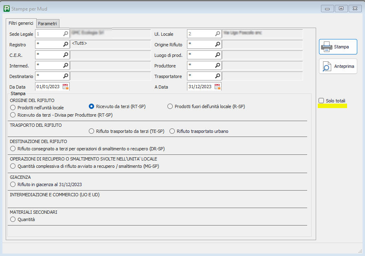Select Prodotti nell'unità locale option
Screen dimensions: 365x256
pyautogui.click(x=13, y=108)
